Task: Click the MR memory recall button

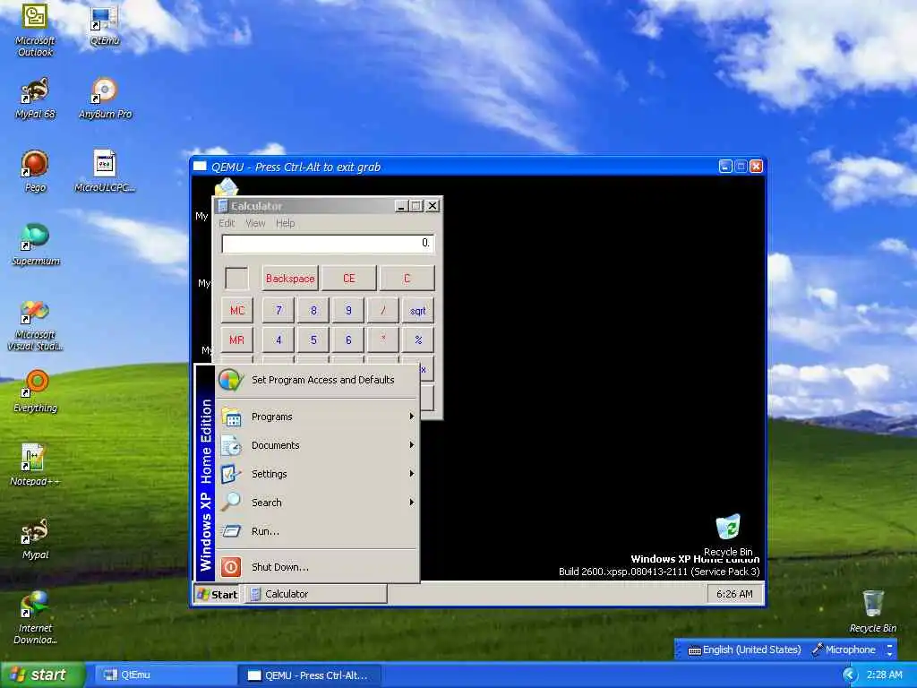Action: pos(236,340)
